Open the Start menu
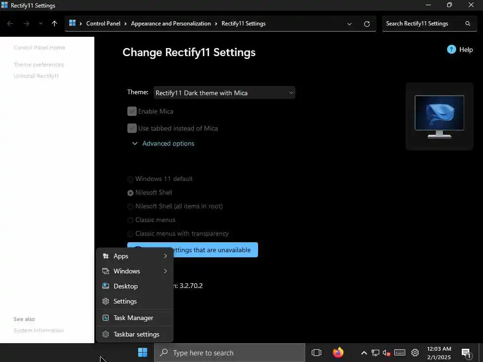Image resolution: width=483 pixels, height=362 pixels. (x=142, y=353)
